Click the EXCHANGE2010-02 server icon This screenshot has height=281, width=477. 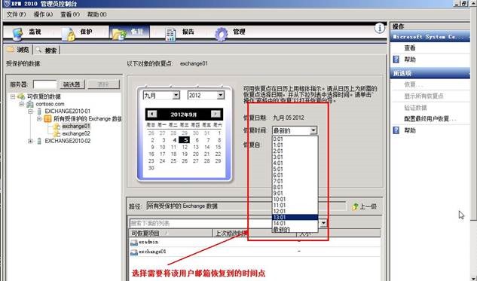coord(39,141)
